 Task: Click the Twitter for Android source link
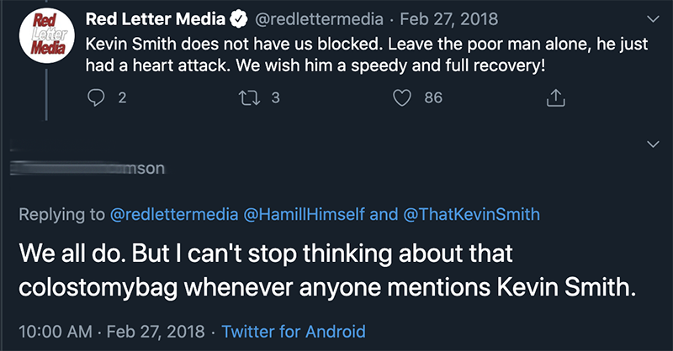pyautogui.click(x=294, y=332)
